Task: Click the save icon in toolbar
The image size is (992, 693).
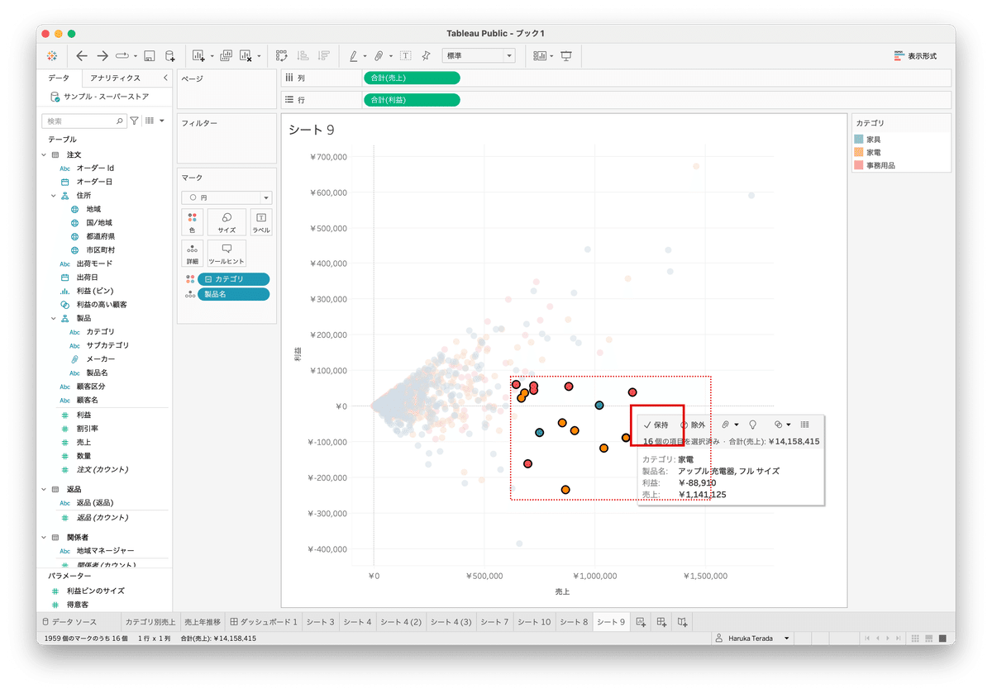Action: pyautogui.click(x=150, y=56)
